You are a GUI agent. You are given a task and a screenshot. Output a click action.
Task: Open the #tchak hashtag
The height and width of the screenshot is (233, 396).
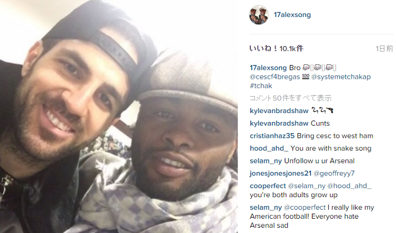[261, 86]
